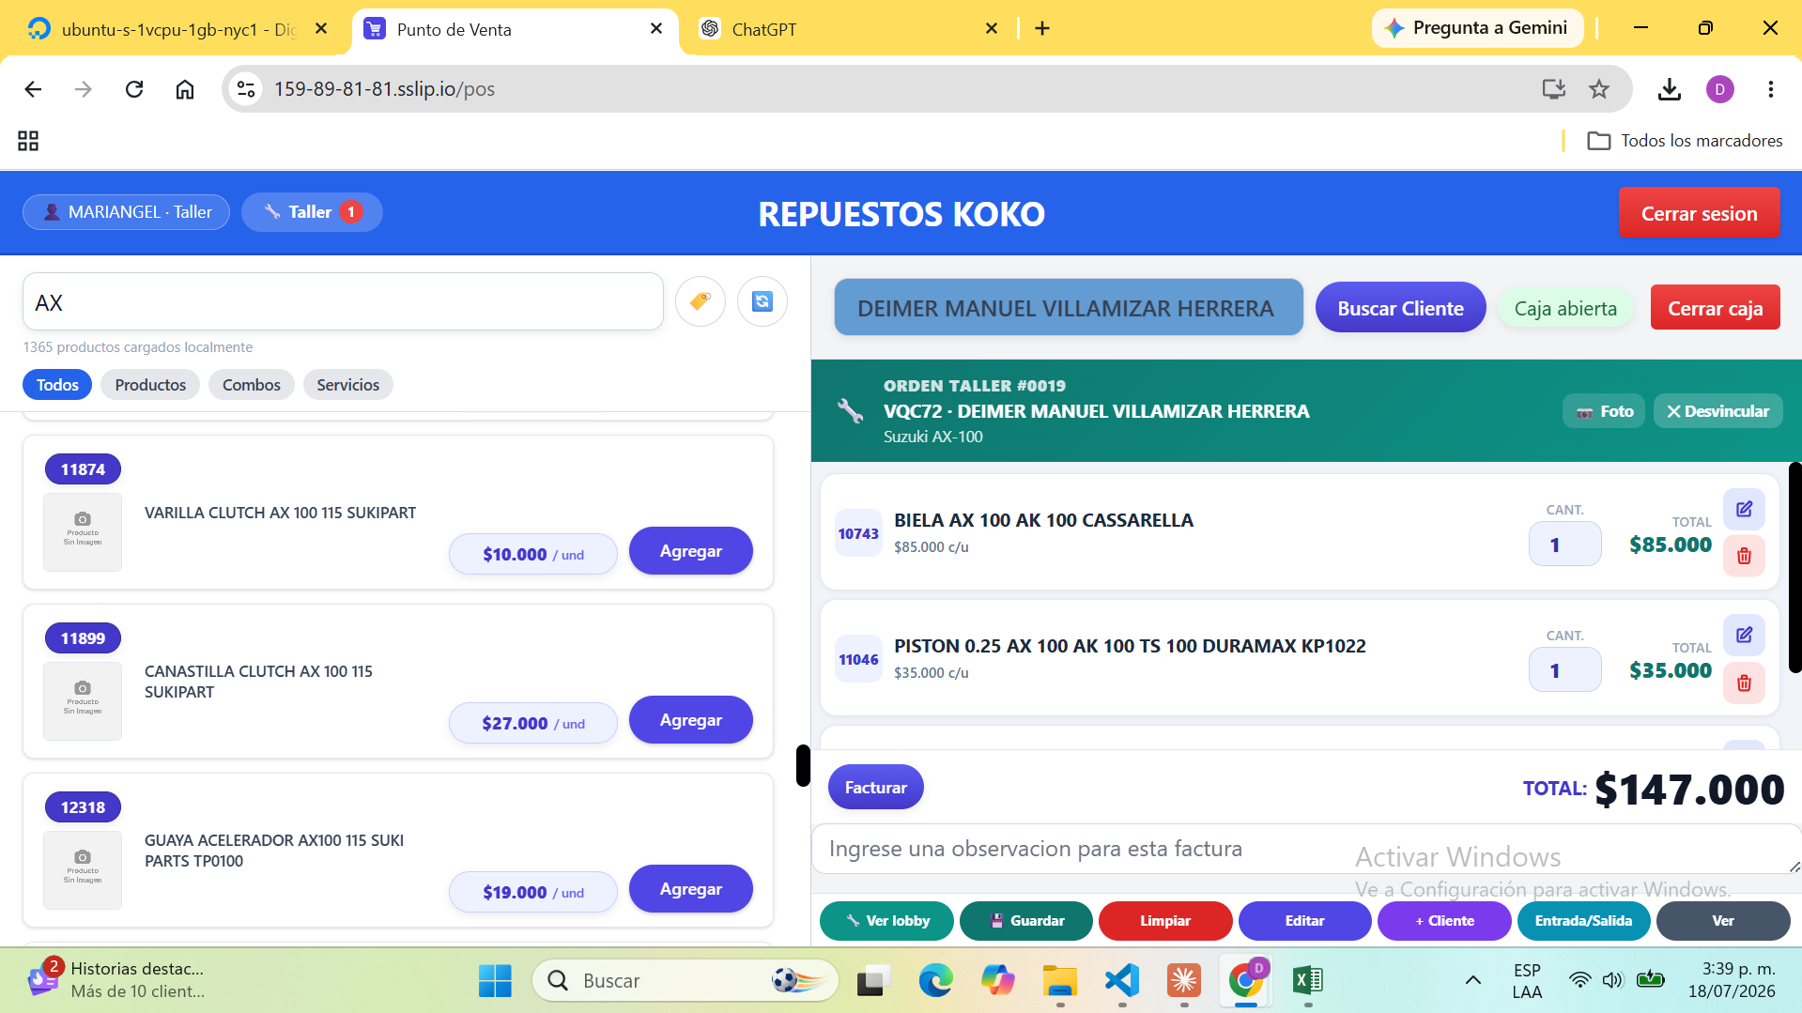The height and width of the screenshot is (1013, 1802).
Task: Show hidden system tray icons
Action: (x=1472, y=981)
